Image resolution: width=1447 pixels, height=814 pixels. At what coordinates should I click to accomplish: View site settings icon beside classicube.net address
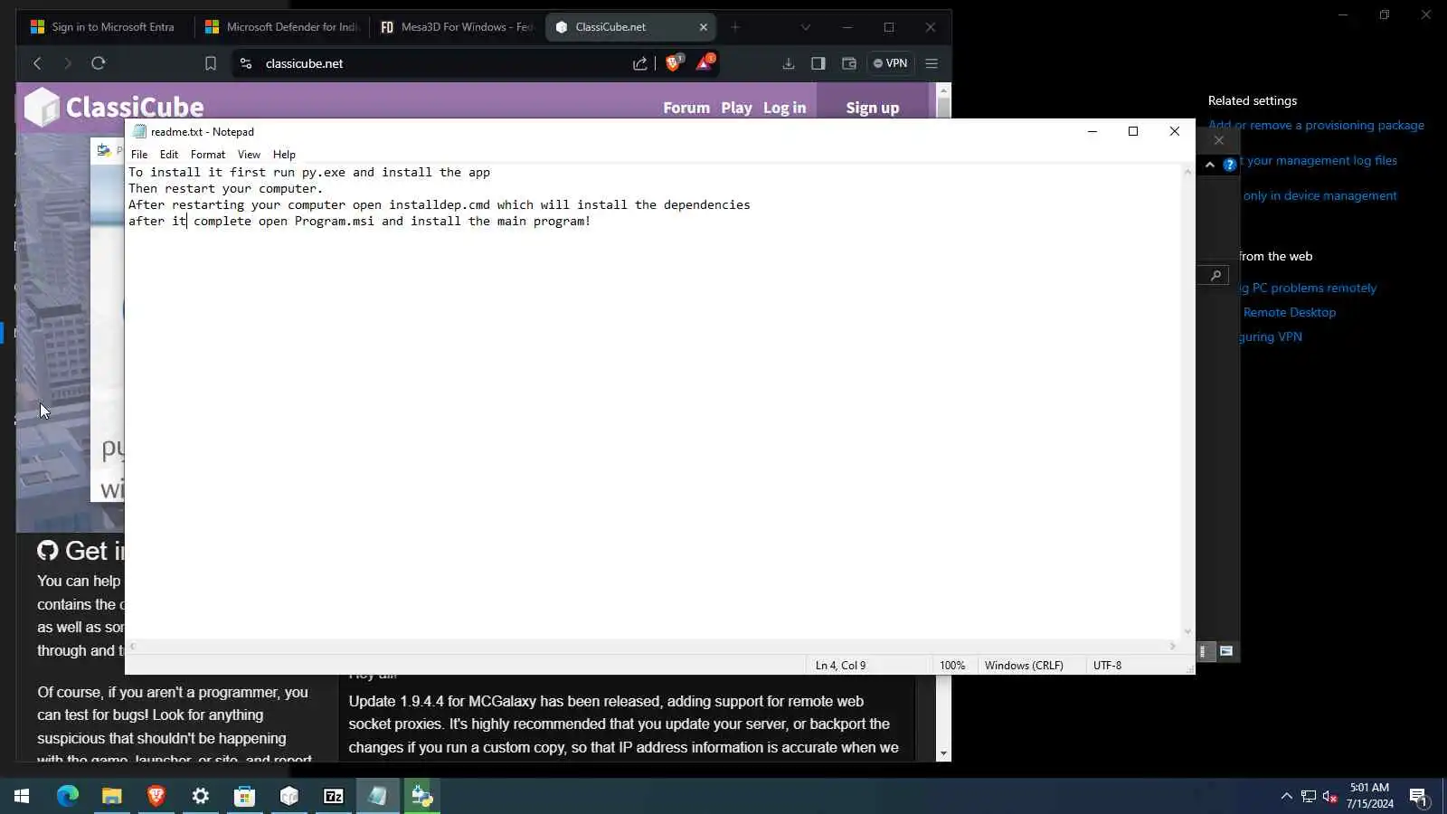246,63
